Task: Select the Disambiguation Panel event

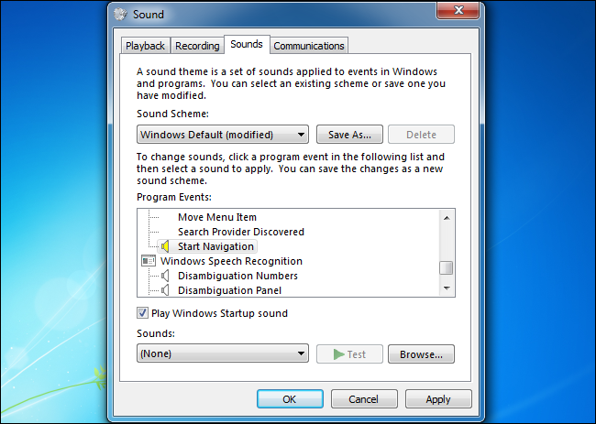Action: [x=229, y=290]
